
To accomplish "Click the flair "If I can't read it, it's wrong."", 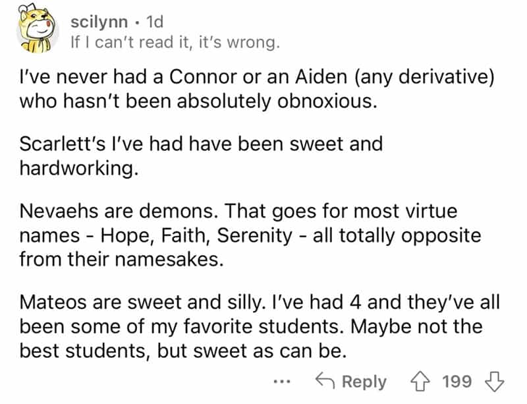I will point(175,43).
